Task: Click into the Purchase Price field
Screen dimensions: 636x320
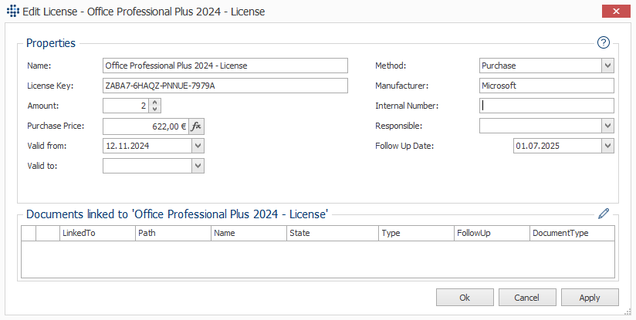Action: click(146, 126)
